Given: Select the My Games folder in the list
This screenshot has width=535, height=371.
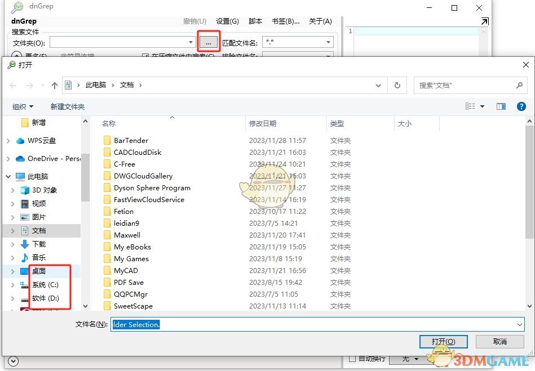Looking at the screenshot, I should click(132, 258).
